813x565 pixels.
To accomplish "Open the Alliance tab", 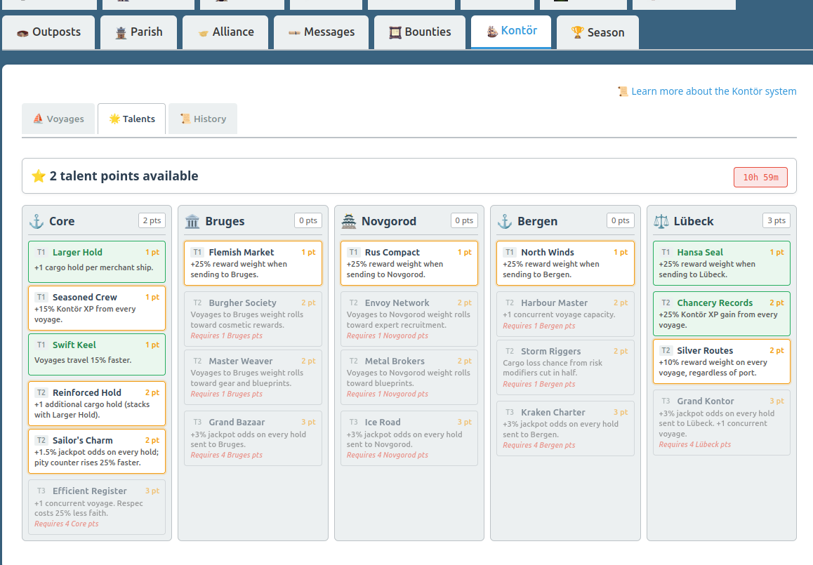I will [225, 32].
